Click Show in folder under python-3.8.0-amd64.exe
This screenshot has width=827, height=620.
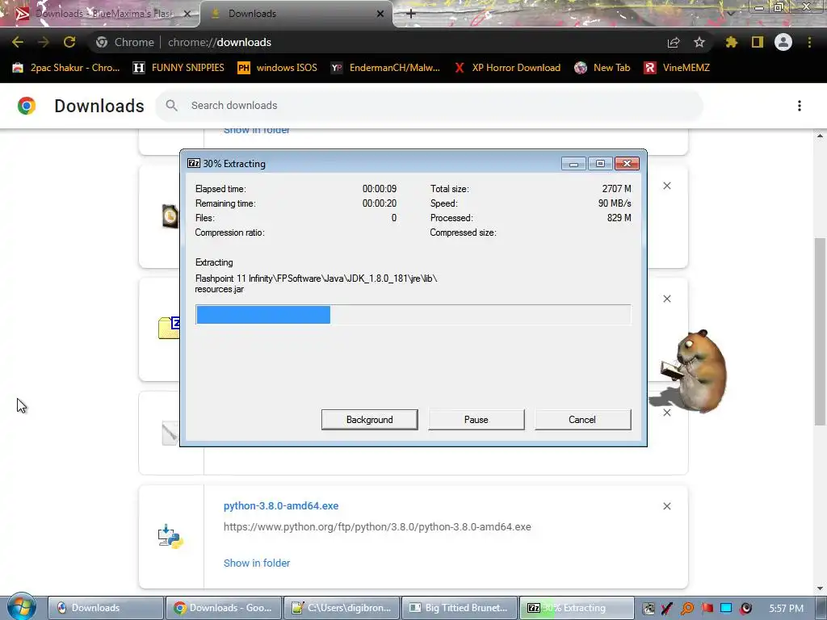tap(257, 563)
